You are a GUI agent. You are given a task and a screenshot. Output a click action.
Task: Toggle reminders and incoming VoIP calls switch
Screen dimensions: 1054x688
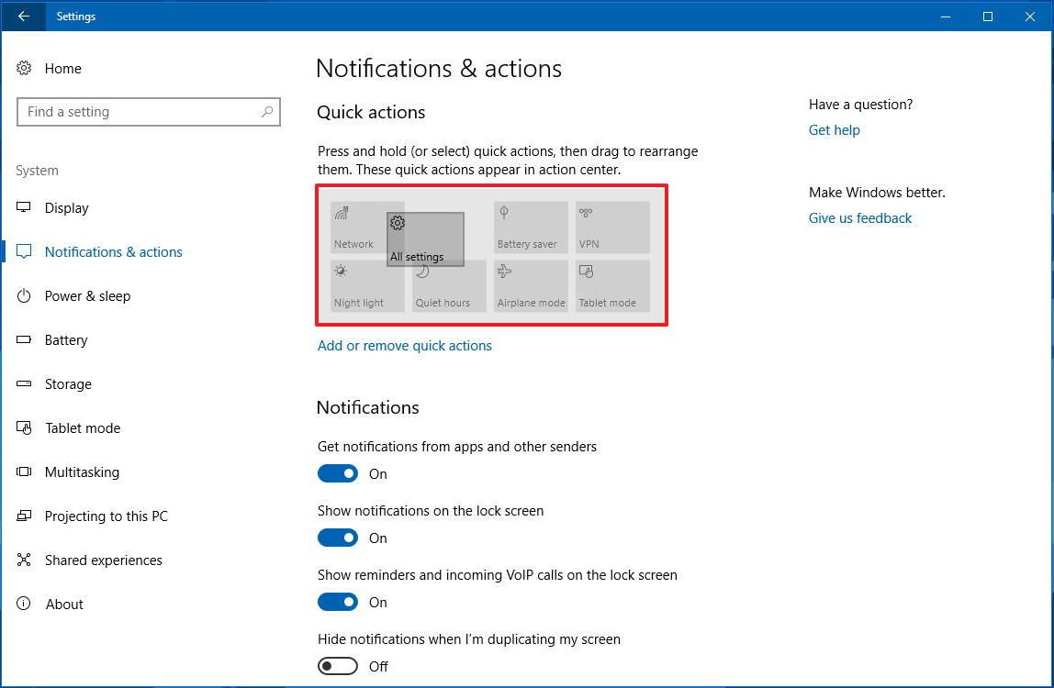pyautogui.click(x=338, y=602)
